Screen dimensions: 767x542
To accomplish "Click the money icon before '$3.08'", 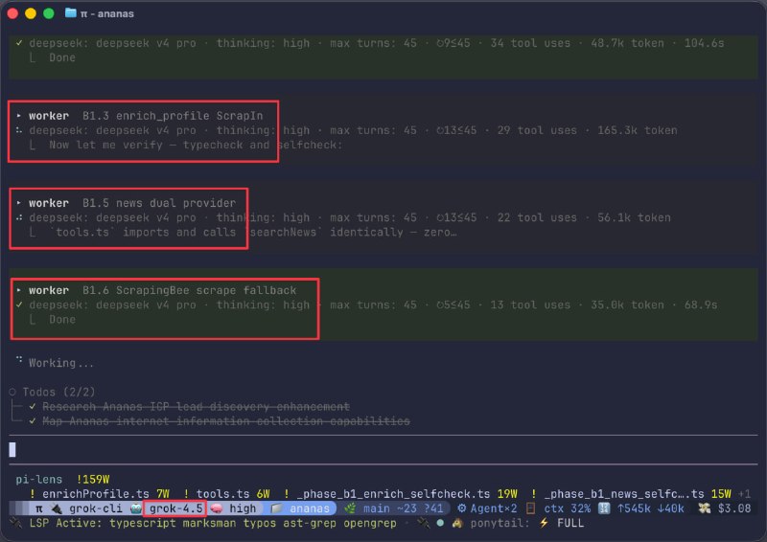I will point(705,508).
